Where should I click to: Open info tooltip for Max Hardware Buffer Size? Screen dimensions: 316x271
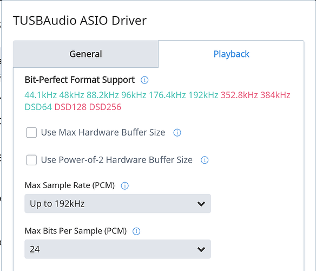pyautogui.click(x=177, y=133)
